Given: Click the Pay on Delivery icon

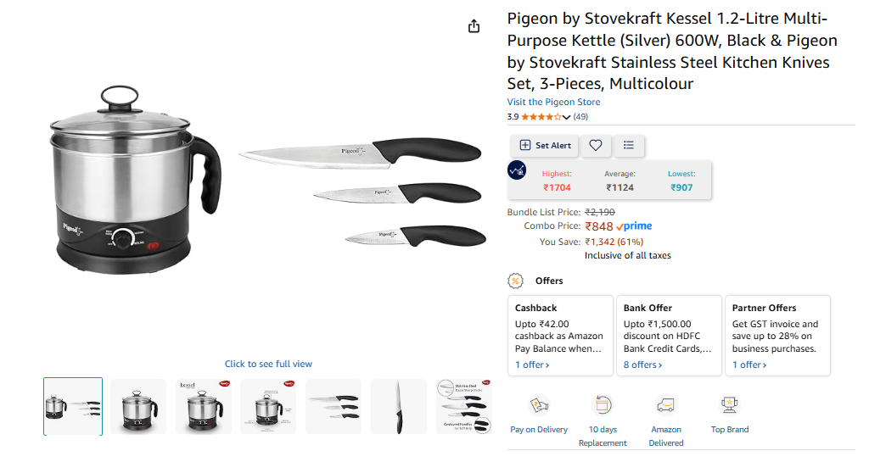Looking at the screenshot, I should [539, 405].
